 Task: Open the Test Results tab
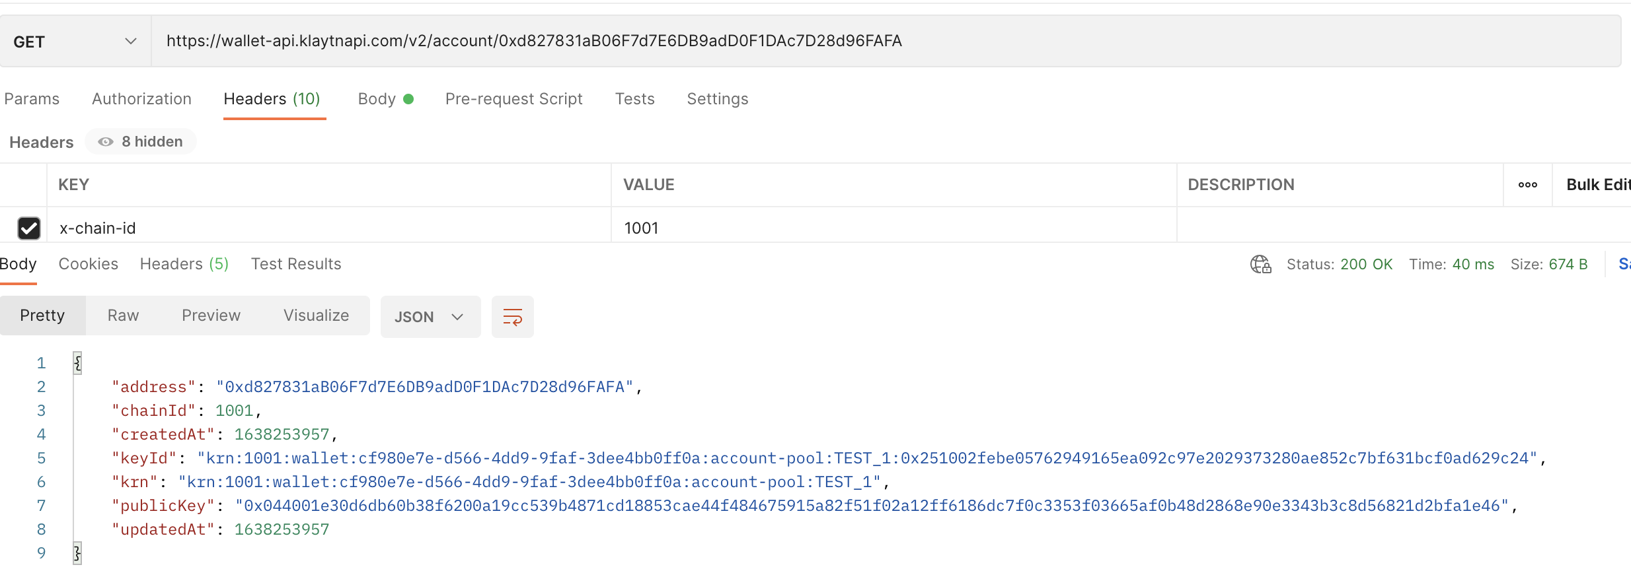pos(296,264)
